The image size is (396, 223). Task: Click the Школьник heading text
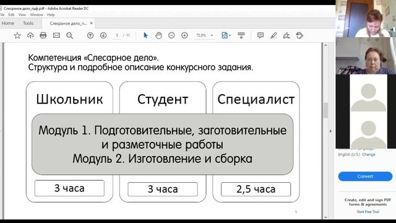tap(69, 99)
